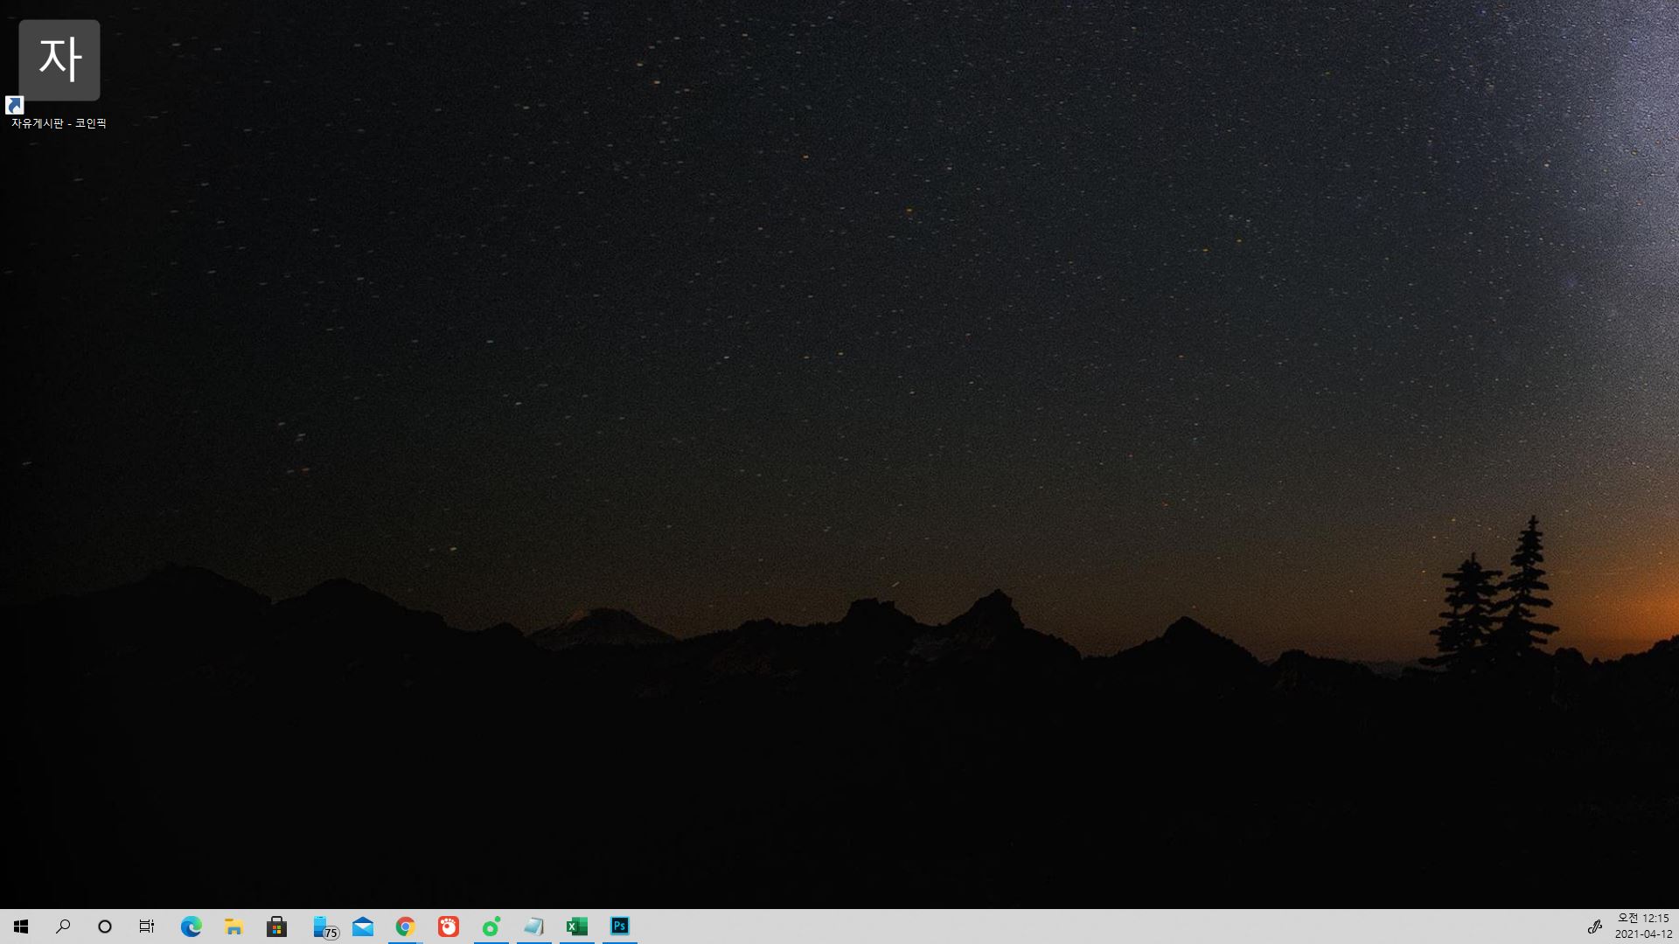Open the Windows Start menu

tap(21, 927)
